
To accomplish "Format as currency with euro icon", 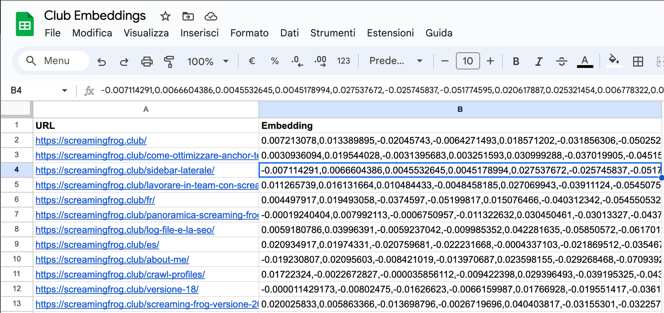I will (x=251, y=61).
